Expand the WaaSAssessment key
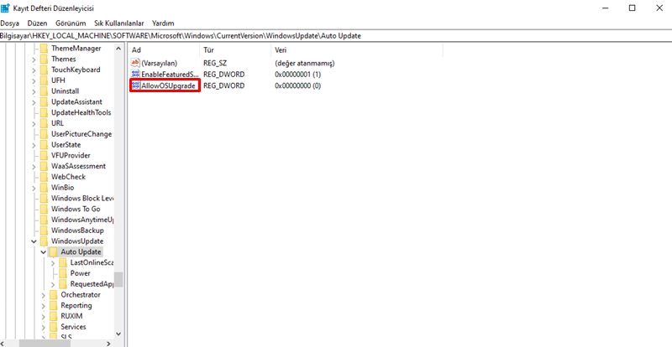The image size is (672, 347). pos(34,166)
